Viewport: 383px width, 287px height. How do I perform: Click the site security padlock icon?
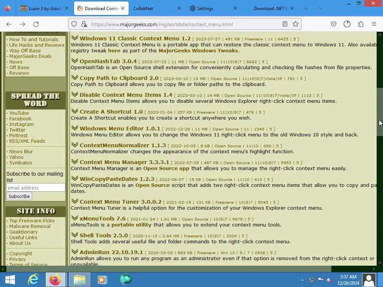84,24
